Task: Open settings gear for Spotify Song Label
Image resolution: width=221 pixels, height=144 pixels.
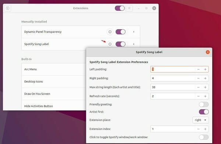Action: point(110,44)
